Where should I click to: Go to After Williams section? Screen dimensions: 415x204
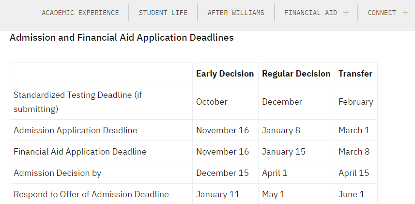pos(236,13)
